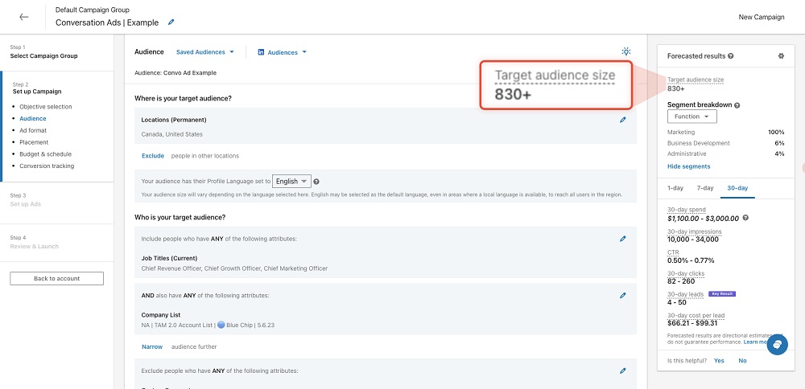Open Saved Audiences dropdown
The height and width of the screenshot is (389, 805).
coord(204,52)
